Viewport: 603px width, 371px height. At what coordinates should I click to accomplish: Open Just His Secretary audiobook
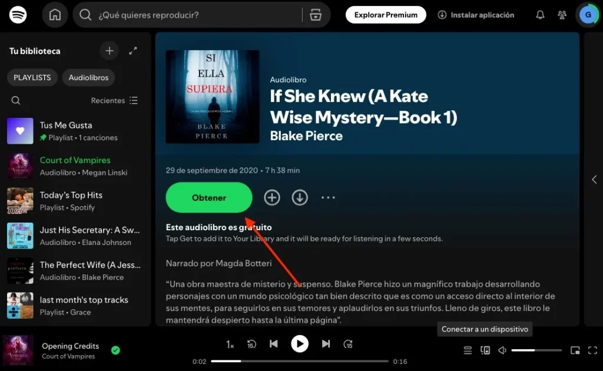pos(75,236)
